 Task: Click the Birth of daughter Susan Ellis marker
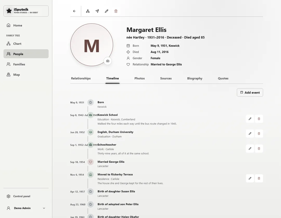91,192
